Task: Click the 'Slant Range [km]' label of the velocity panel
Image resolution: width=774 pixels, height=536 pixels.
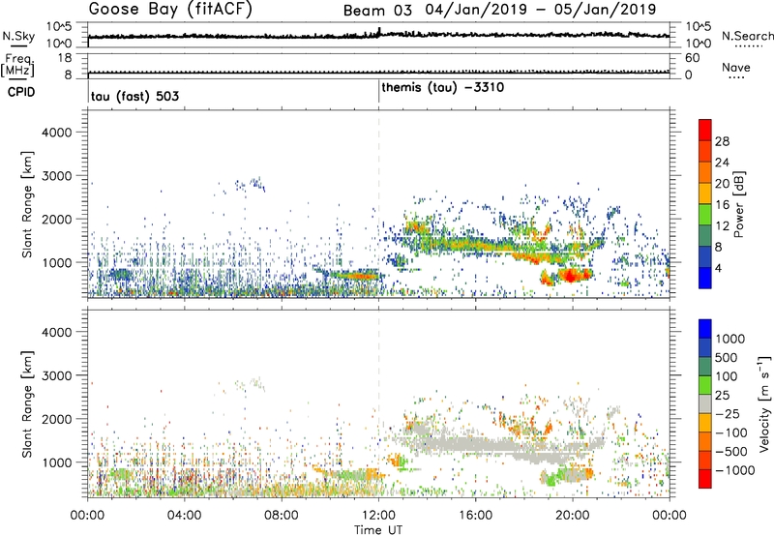Action: click(27, 403)
